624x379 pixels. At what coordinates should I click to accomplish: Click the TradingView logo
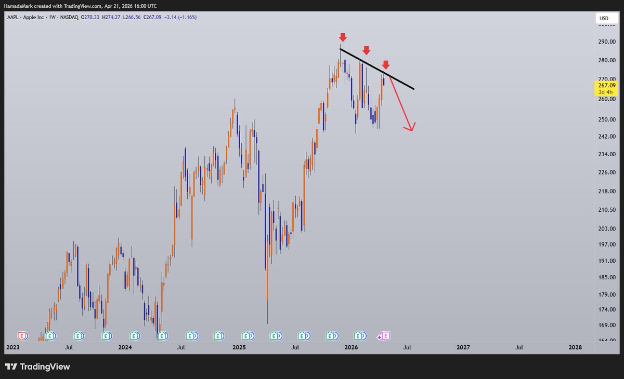[x=37, y=367]
